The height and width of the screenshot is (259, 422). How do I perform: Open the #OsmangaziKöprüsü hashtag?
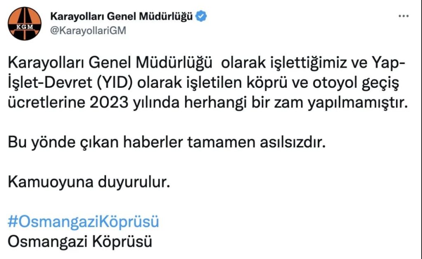pos(83,222)
